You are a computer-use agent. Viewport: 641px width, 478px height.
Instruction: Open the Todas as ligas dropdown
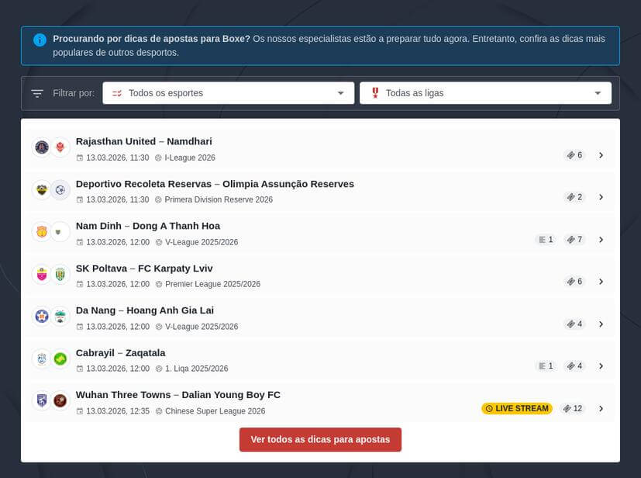(x=485, y=93)
